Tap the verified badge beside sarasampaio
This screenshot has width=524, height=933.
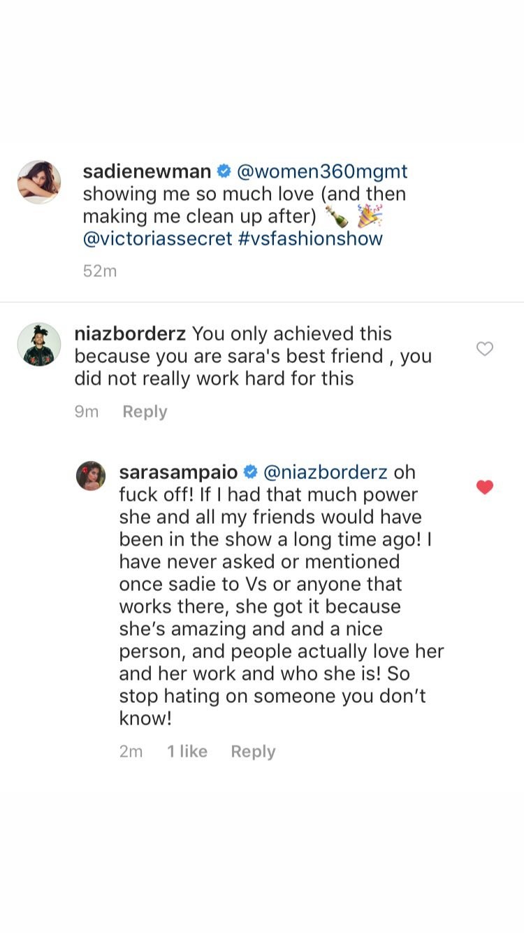tap(250, 472)
